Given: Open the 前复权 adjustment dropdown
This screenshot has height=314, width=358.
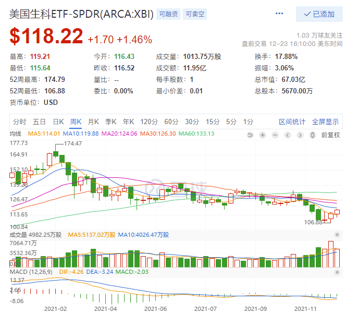Looking at the screenshot, I should click(x=330, y=135).
